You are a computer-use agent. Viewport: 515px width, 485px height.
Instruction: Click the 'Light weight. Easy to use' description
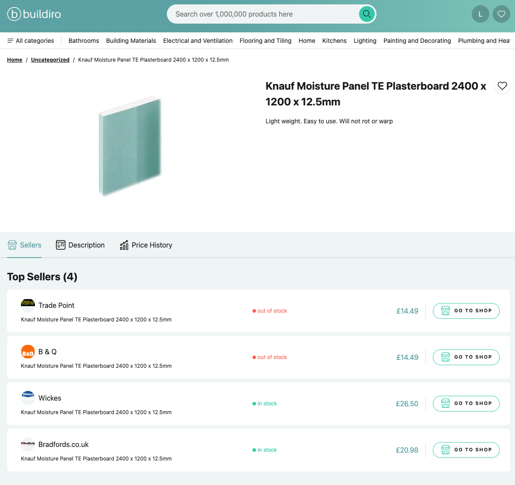[329, 121]
